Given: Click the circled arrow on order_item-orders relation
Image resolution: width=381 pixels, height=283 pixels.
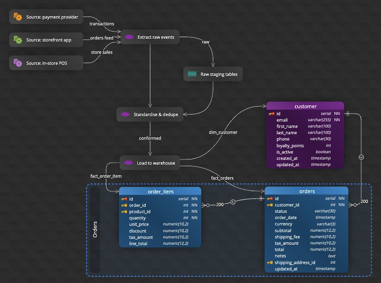Looking at the screenshot, I should (233, 202).
